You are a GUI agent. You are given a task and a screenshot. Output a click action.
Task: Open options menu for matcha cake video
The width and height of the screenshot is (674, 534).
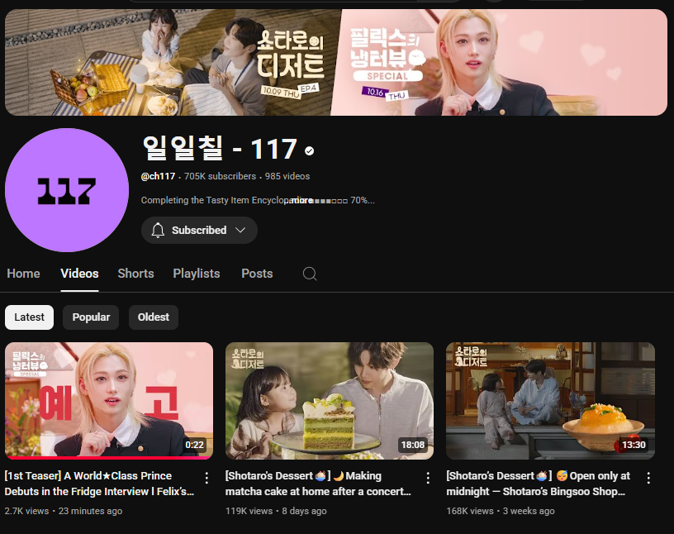[428, 478]
